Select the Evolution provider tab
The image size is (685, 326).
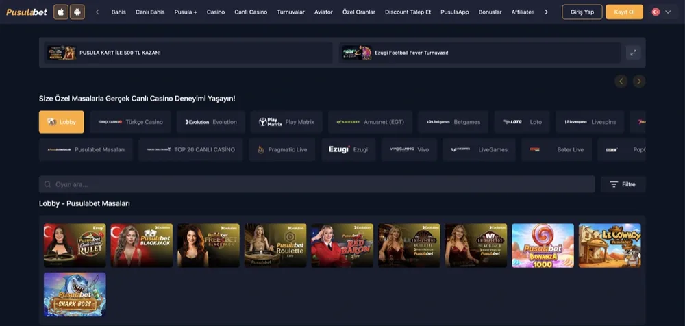(211, 122)
